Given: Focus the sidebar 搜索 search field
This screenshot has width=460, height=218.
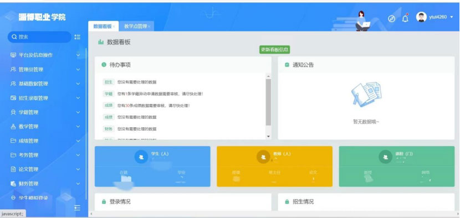Looking at the screenshot, I should tap(39, 37).
